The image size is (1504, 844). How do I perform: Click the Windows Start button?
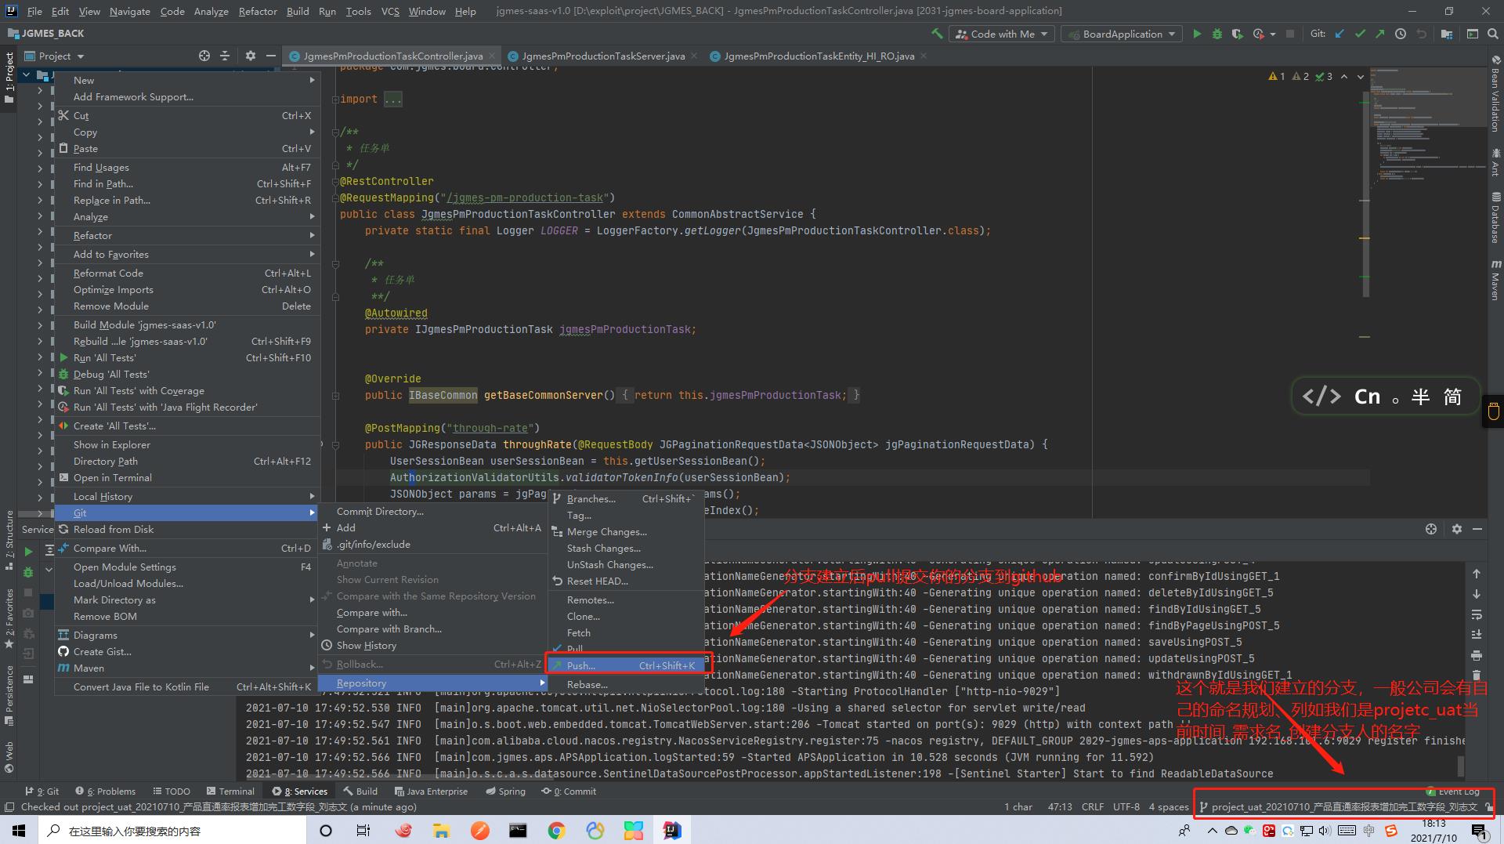click(19, 831)
